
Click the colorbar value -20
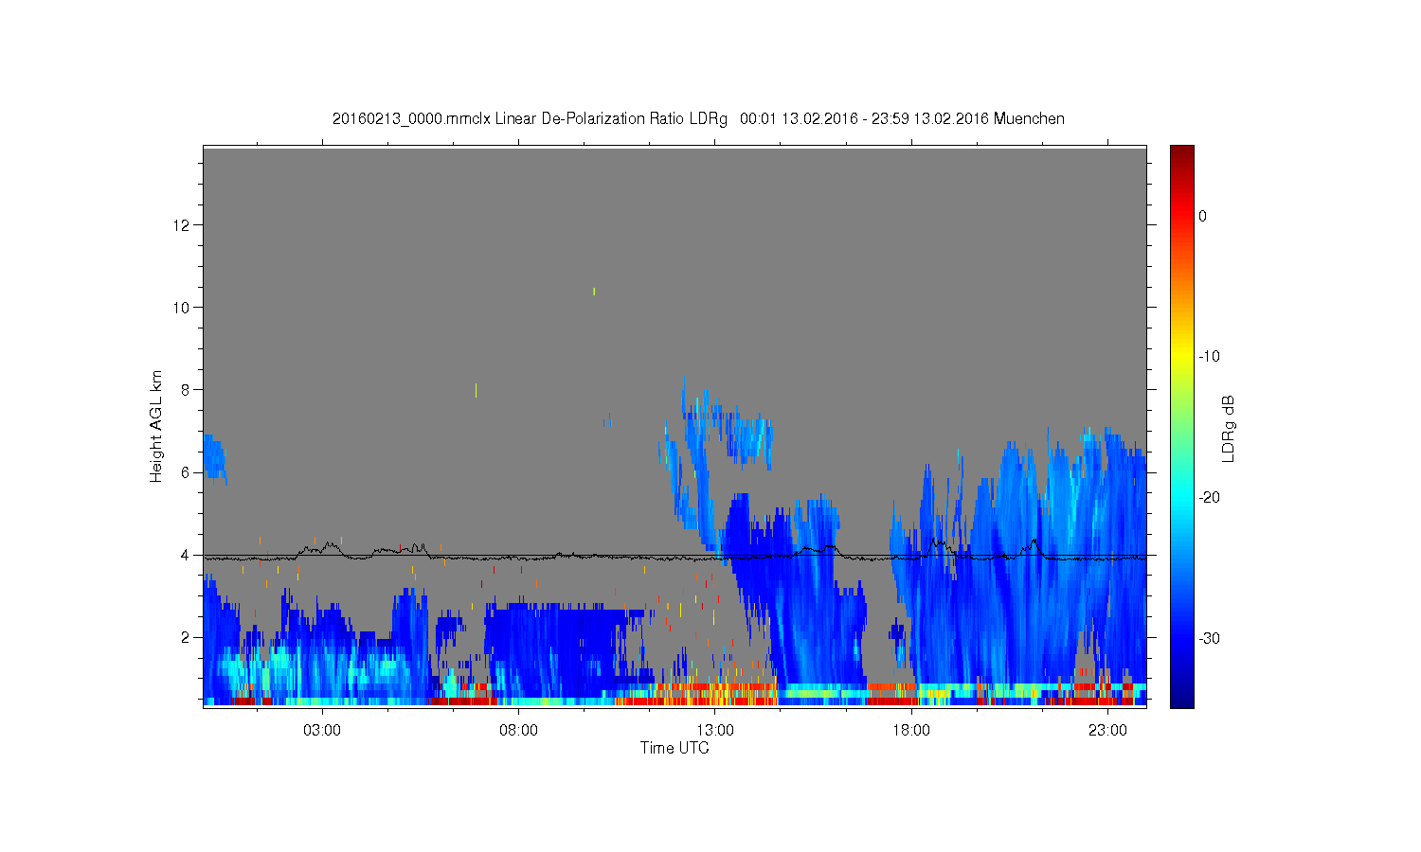click(1209, 498)
